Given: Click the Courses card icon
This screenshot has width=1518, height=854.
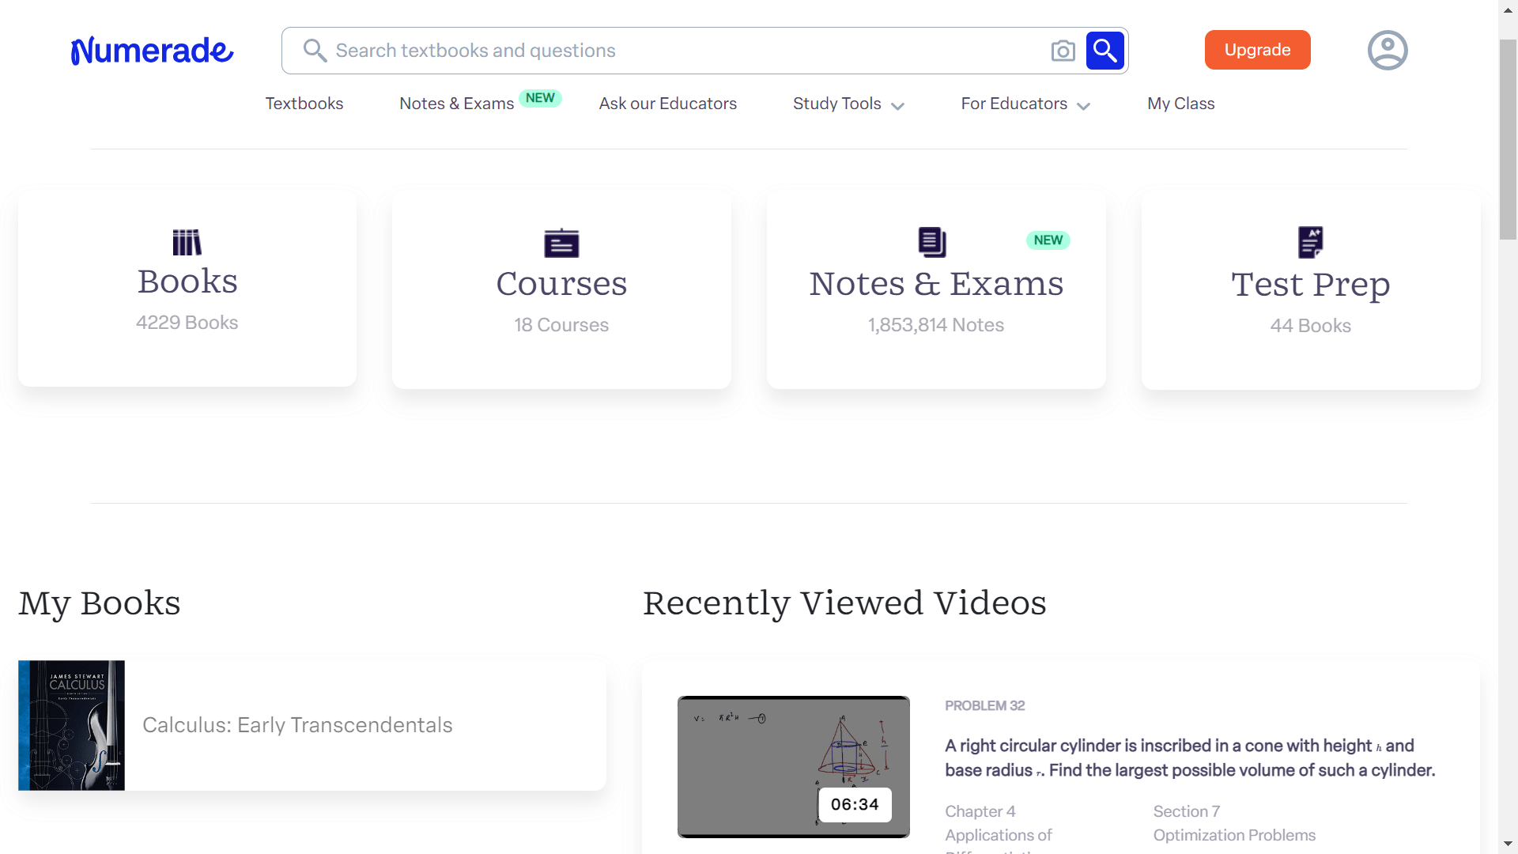Looking at the screenshot, I should tap(561, 244).
